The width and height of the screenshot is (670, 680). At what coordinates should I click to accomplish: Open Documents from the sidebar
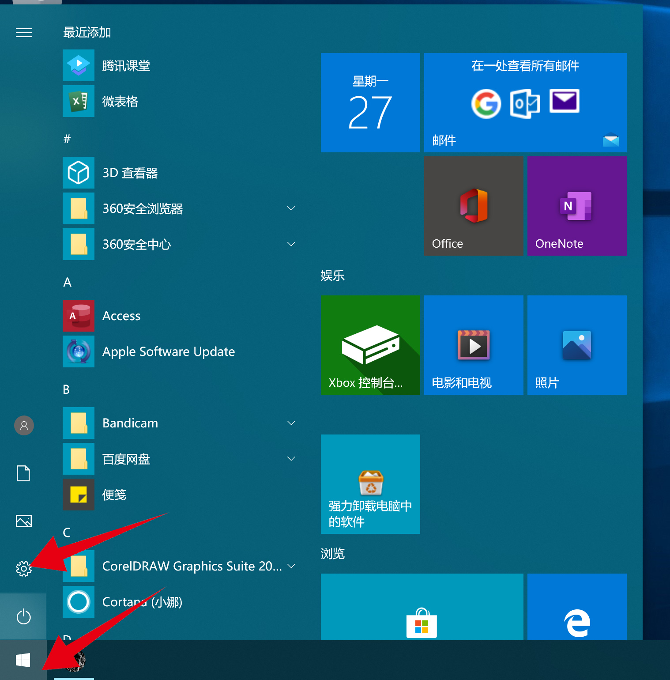point(23,473)
